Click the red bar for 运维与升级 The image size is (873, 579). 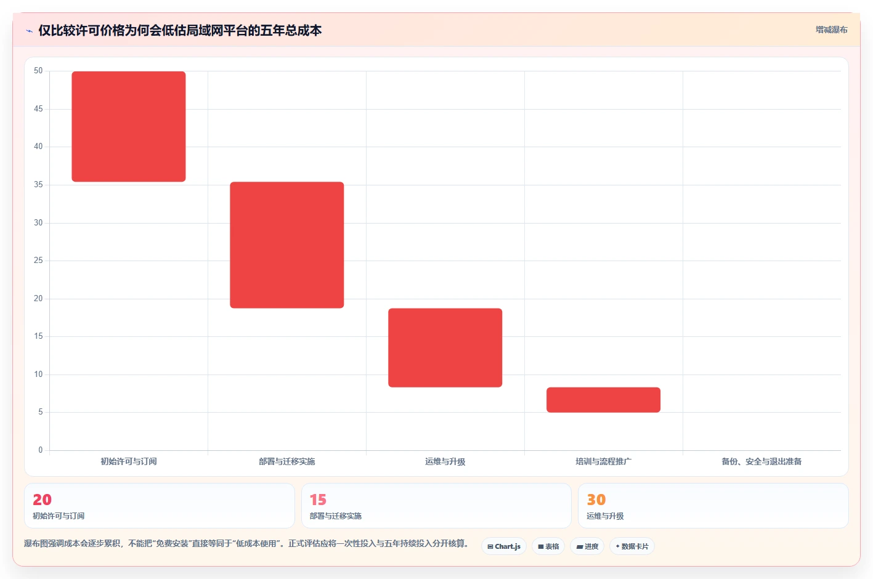coord(445,347)
